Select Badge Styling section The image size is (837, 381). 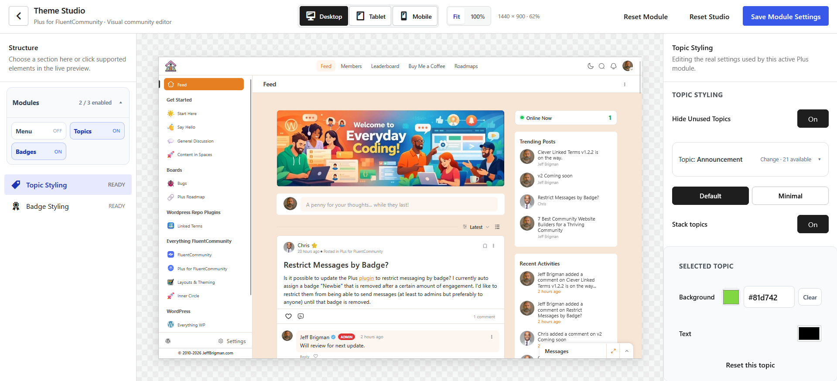point(68,206)
